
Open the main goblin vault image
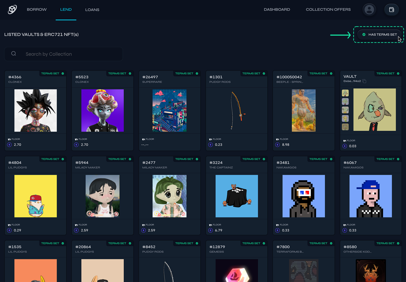point(374,110)
